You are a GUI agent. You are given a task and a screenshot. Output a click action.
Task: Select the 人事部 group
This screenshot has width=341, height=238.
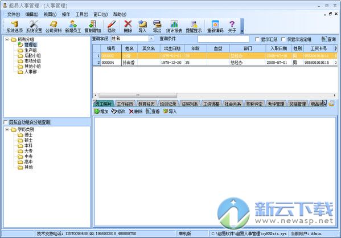coord(30,72)
